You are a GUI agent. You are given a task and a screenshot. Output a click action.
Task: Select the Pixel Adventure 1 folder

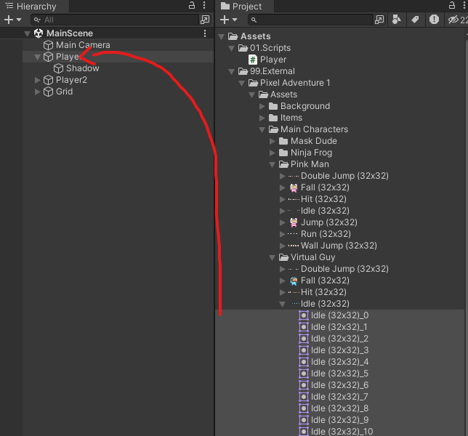point(295,83)
